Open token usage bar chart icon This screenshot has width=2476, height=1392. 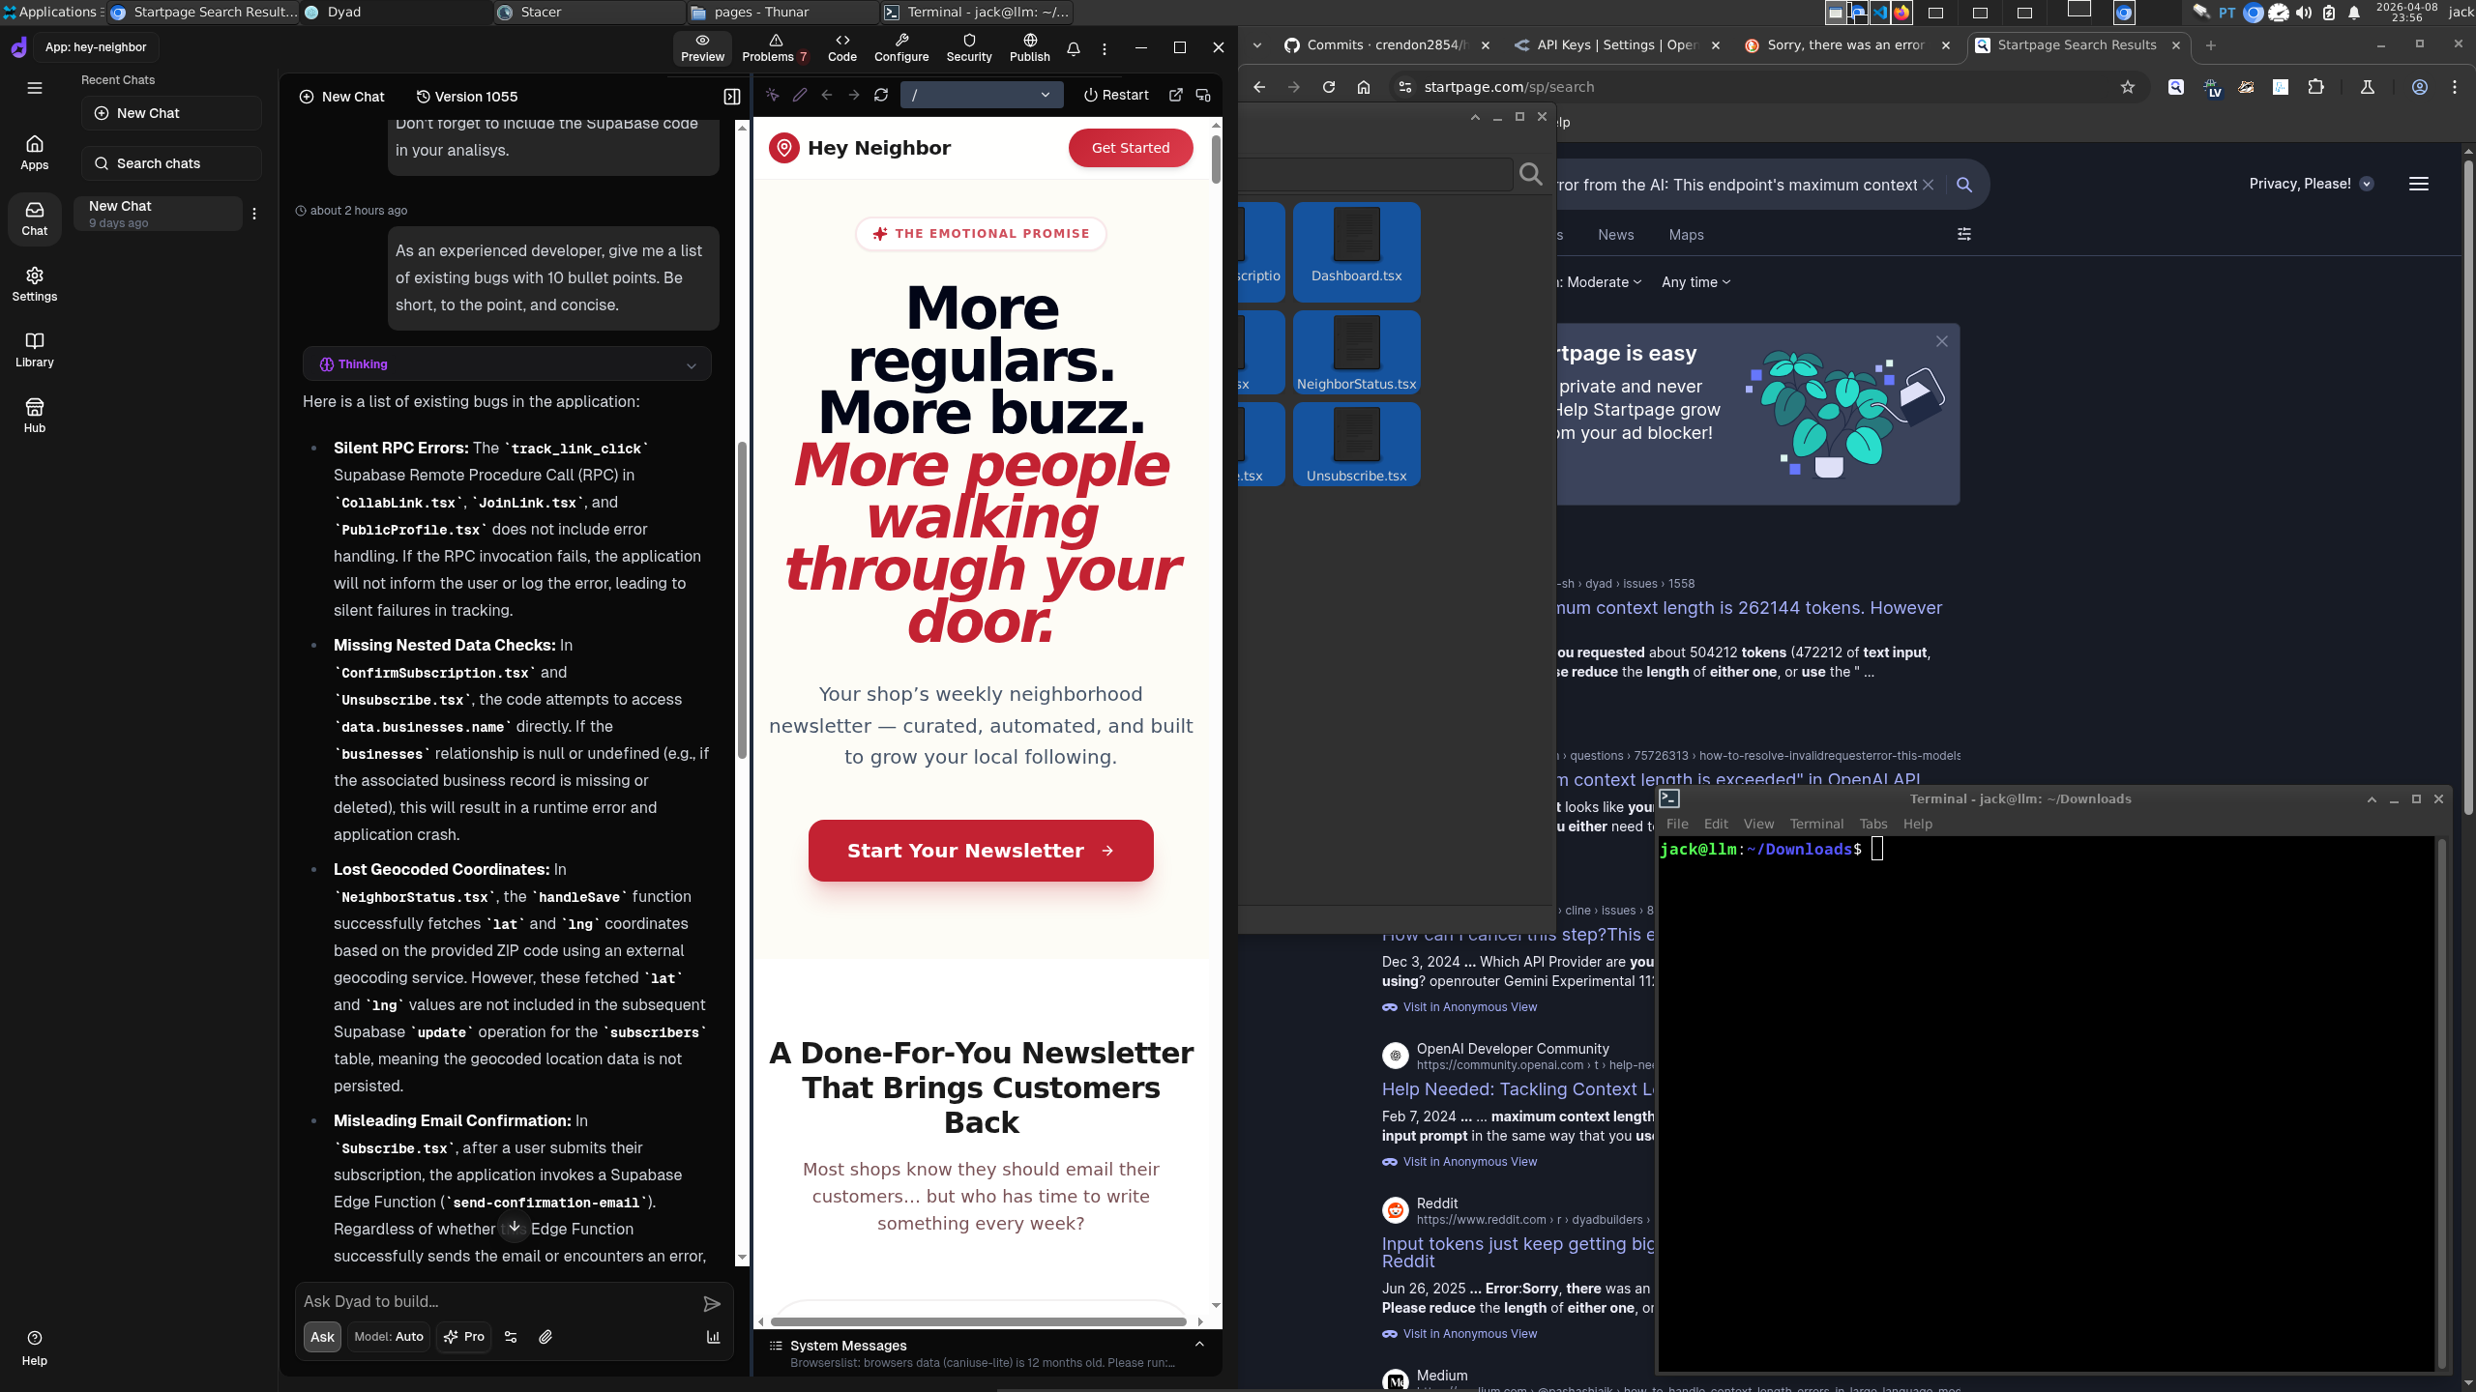(714, 1337)
